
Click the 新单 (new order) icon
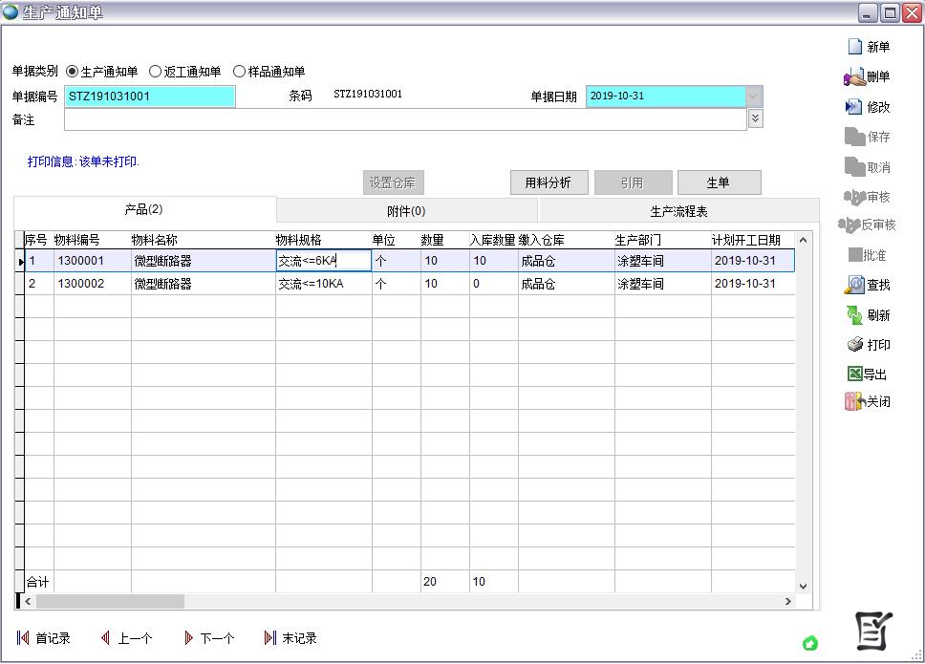click(855, 47)
